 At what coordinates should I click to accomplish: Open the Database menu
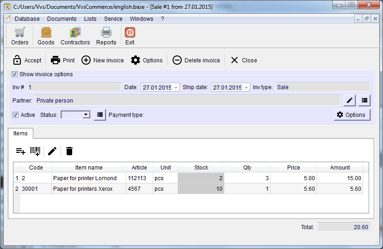27,19
